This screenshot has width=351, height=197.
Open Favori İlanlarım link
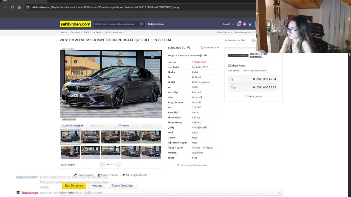224,32
